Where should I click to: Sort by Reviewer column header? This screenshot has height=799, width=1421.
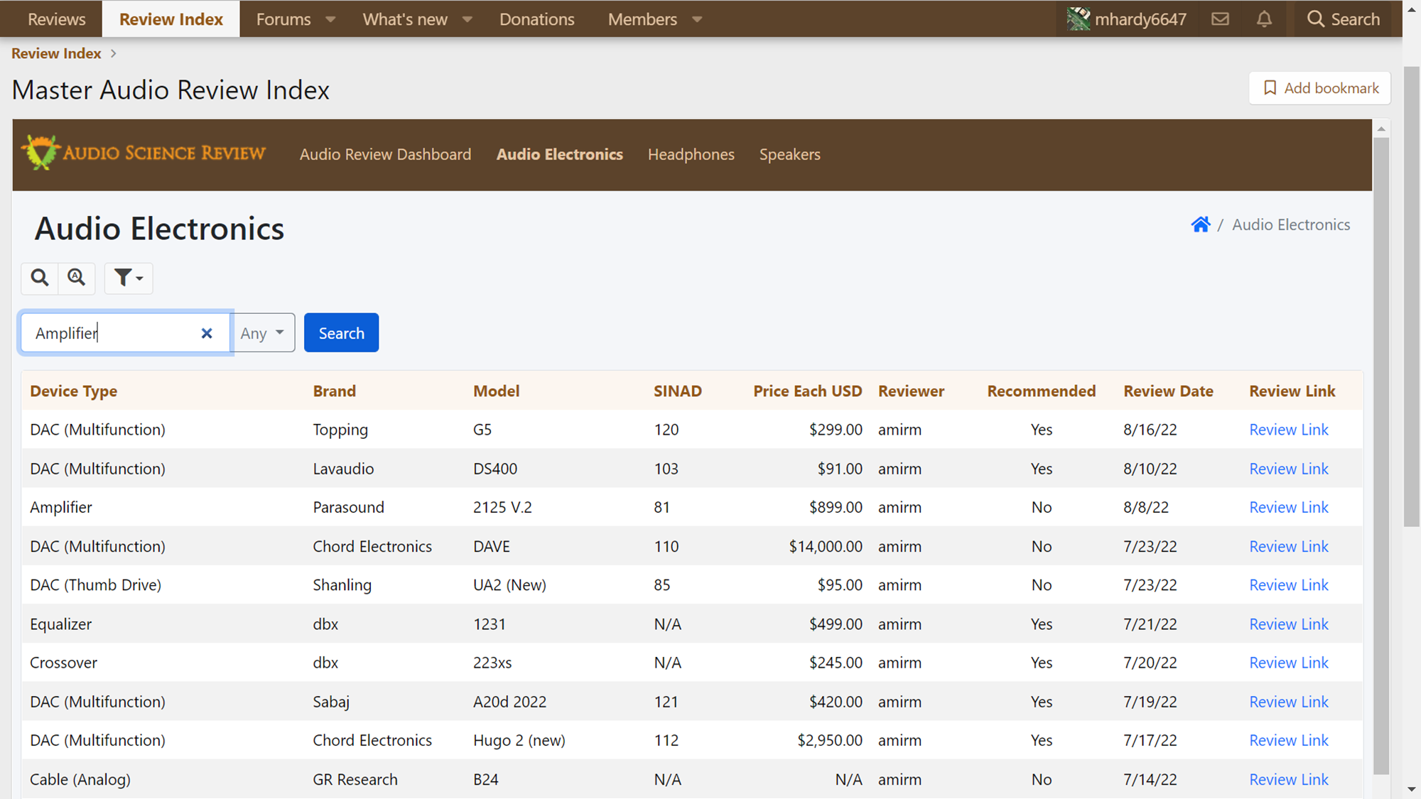[911, 391]
